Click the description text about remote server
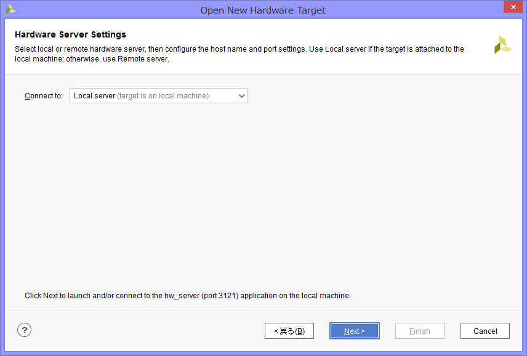Viewport: 527px width, 356px height. [91, 60]
